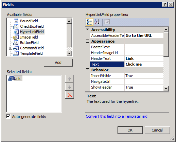Toggle the Auto-generate fields checkbox
This screenshot has height=143, width=176.
[x=8, y=117]
